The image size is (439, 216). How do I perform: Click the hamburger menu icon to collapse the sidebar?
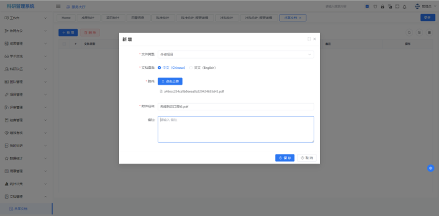[58, 7]
